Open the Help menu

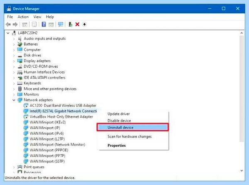coord(50,17)
